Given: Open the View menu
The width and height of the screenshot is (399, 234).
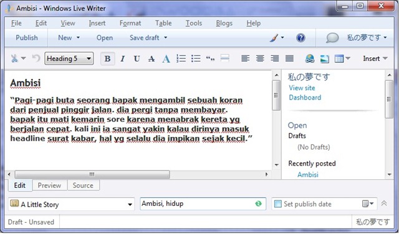Looking at the screenshot, I should coord(68,23).
